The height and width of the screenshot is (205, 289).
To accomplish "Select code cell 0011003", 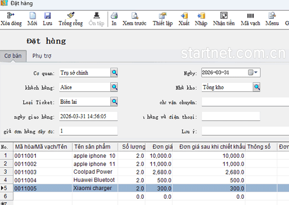I will (x=43, y=172).
